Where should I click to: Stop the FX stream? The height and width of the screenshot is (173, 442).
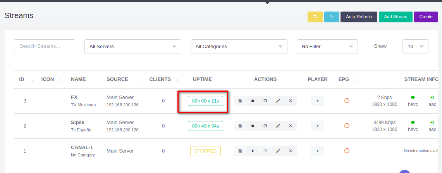tap(253, 101)
